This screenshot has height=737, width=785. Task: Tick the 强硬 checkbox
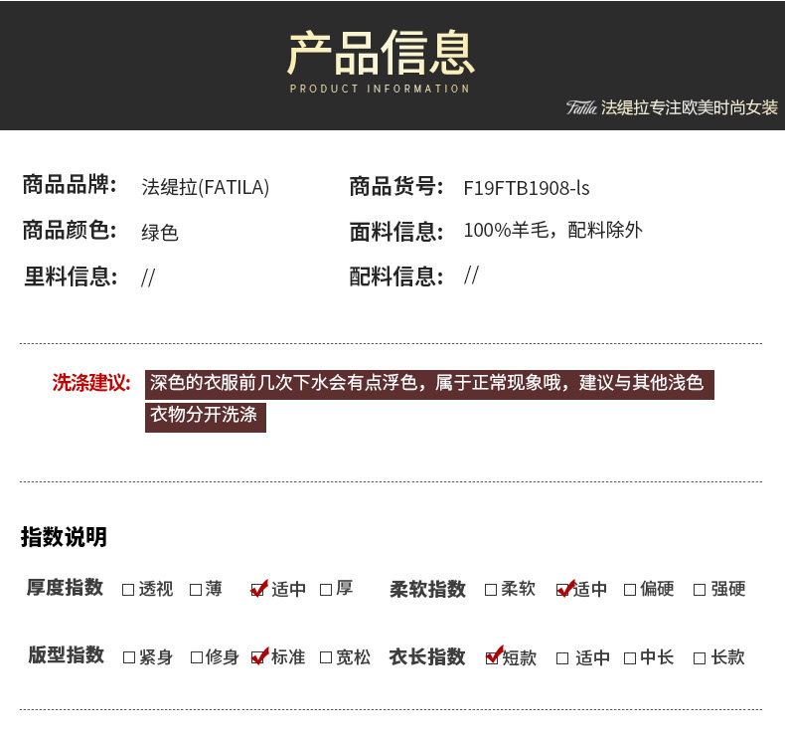click(700, 589)
